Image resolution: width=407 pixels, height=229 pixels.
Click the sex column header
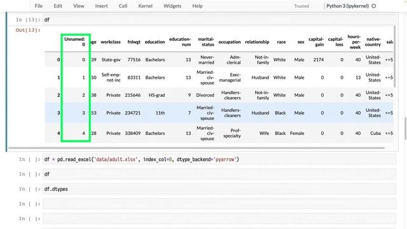301,42
